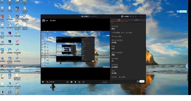Click the music note icon in the toolbar
Viewport: 191px width, 101px height.
[83, 82]
